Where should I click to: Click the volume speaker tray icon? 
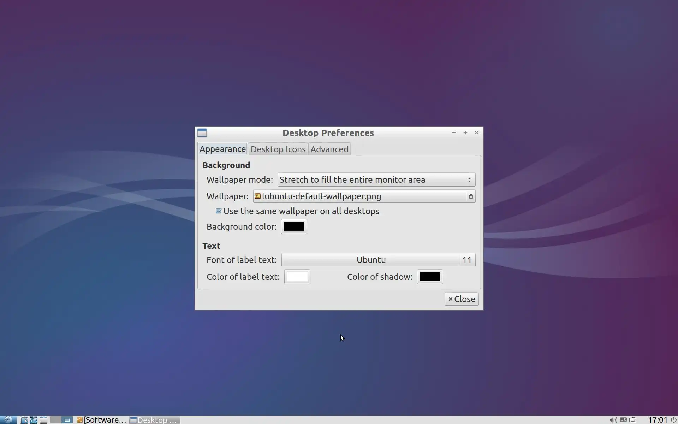coord(613,420)
